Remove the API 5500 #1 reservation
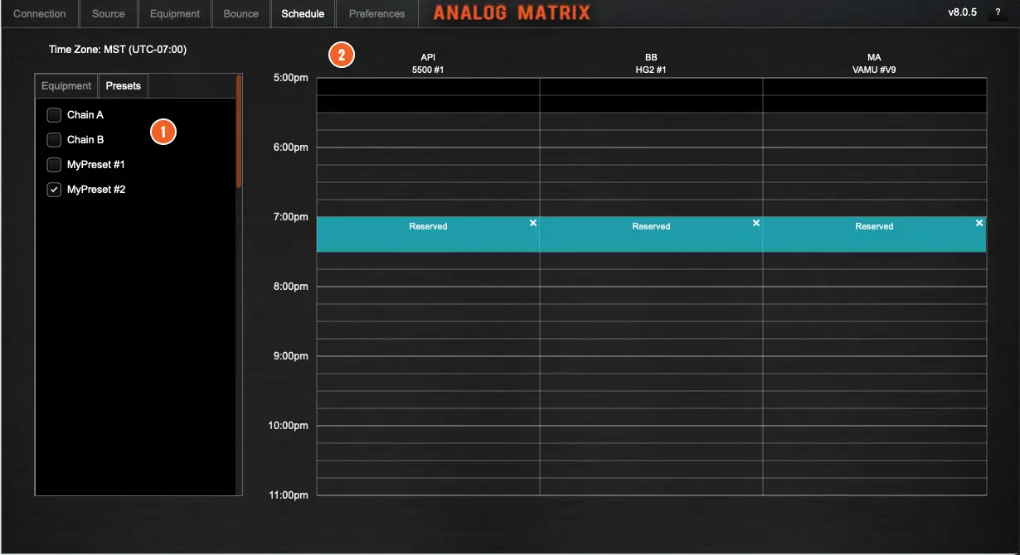 533,223
